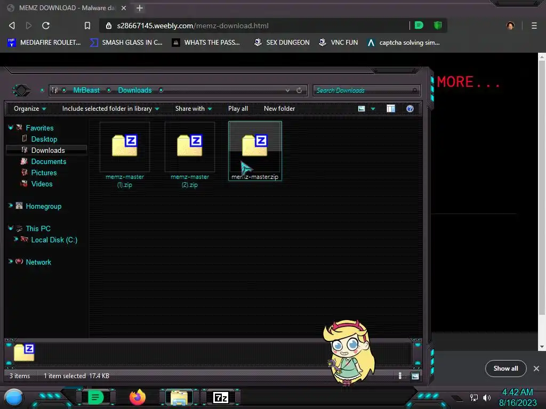The image size is (546, 409).
Task: Open the browser profile avatar
Action: tap(510, 26)
